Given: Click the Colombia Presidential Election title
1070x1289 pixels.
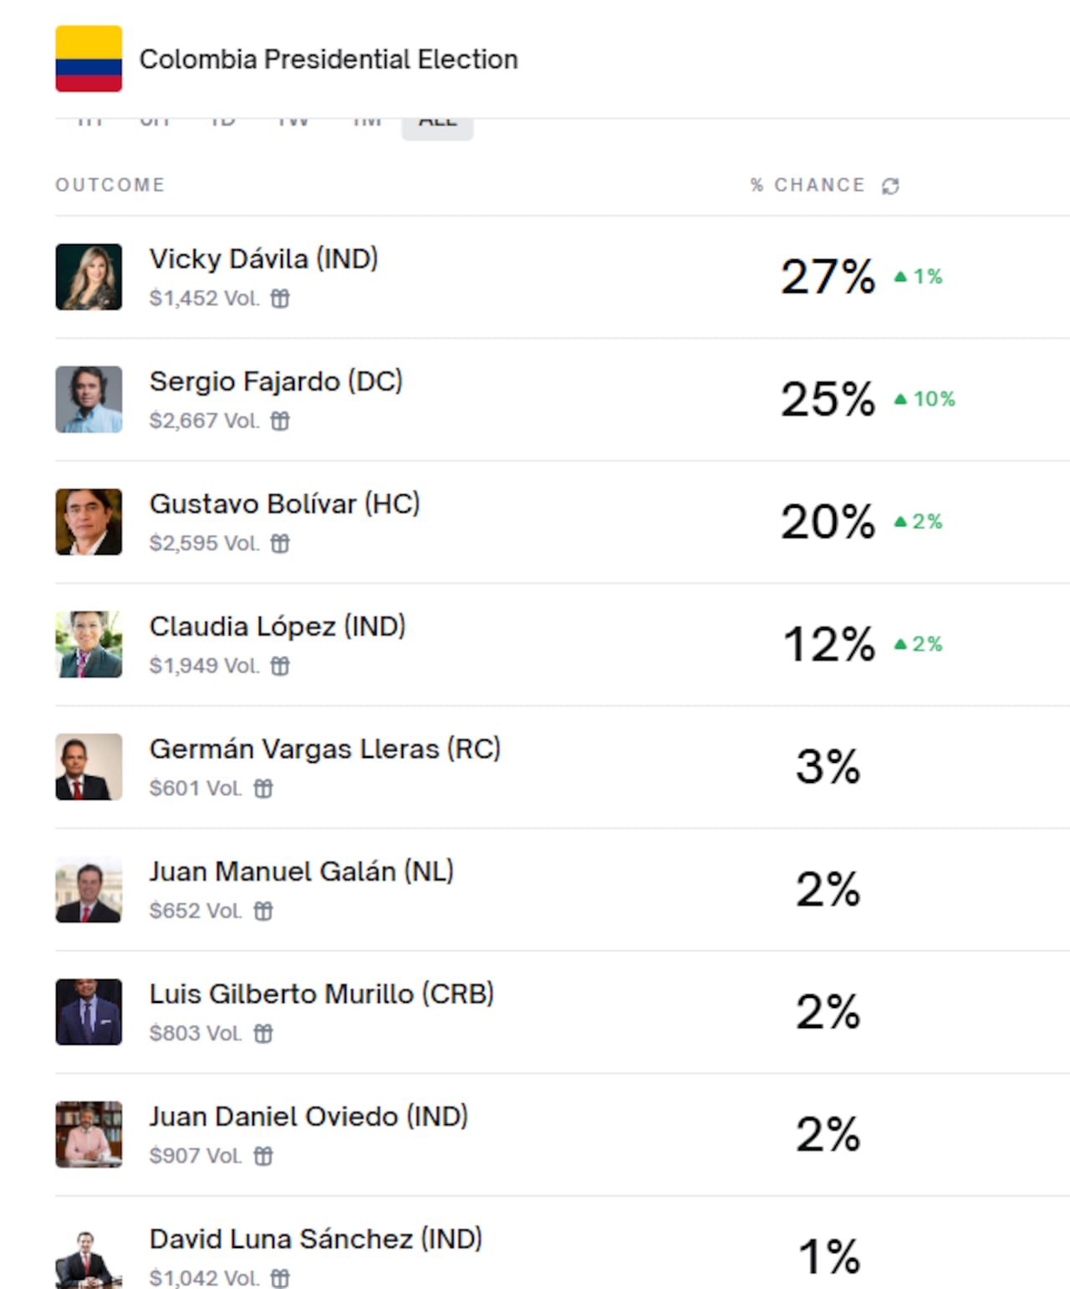Looking at the screenshot, I should tap(329, 59).
